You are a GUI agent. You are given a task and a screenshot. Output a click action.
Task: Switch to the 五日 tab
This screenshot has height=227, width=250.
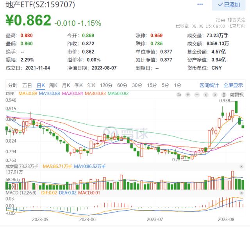(x=27, y=85)
